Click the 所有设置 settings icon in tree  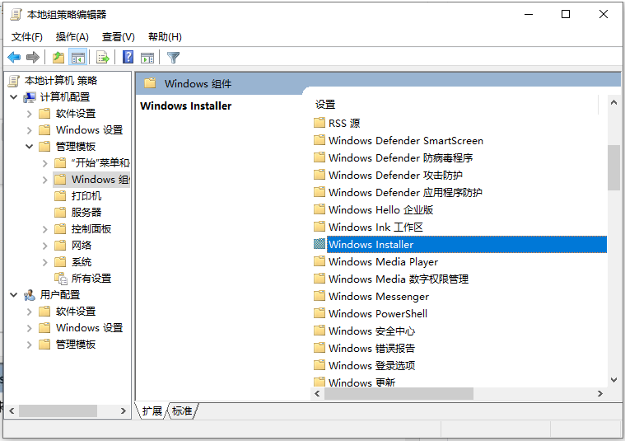point(61,278)
